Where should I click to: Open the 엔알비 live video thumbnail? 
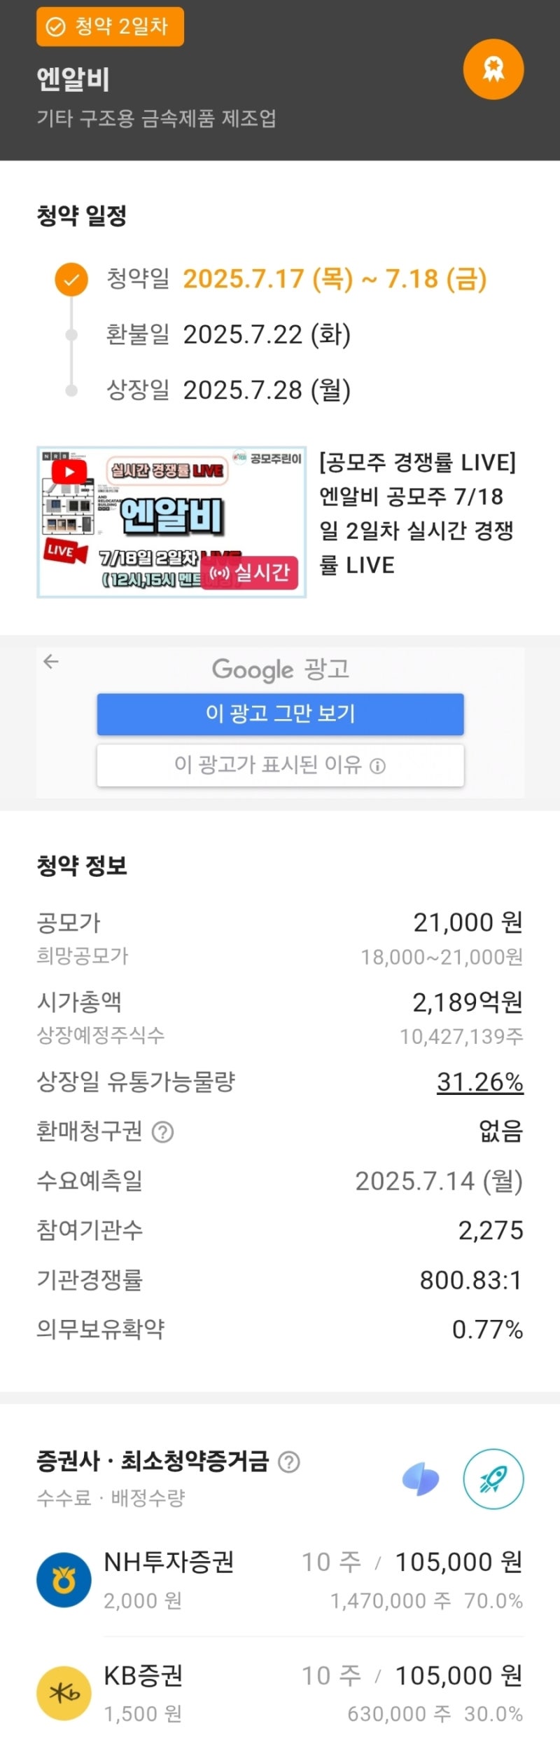click(x=171, y=522)
